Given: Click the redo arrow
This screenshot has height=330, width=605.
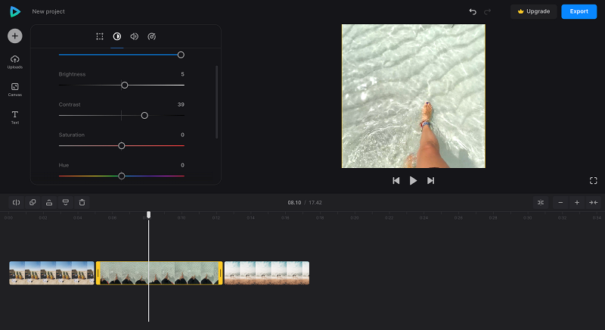Looking at the screenshot, I should click(x=487, y=11).
